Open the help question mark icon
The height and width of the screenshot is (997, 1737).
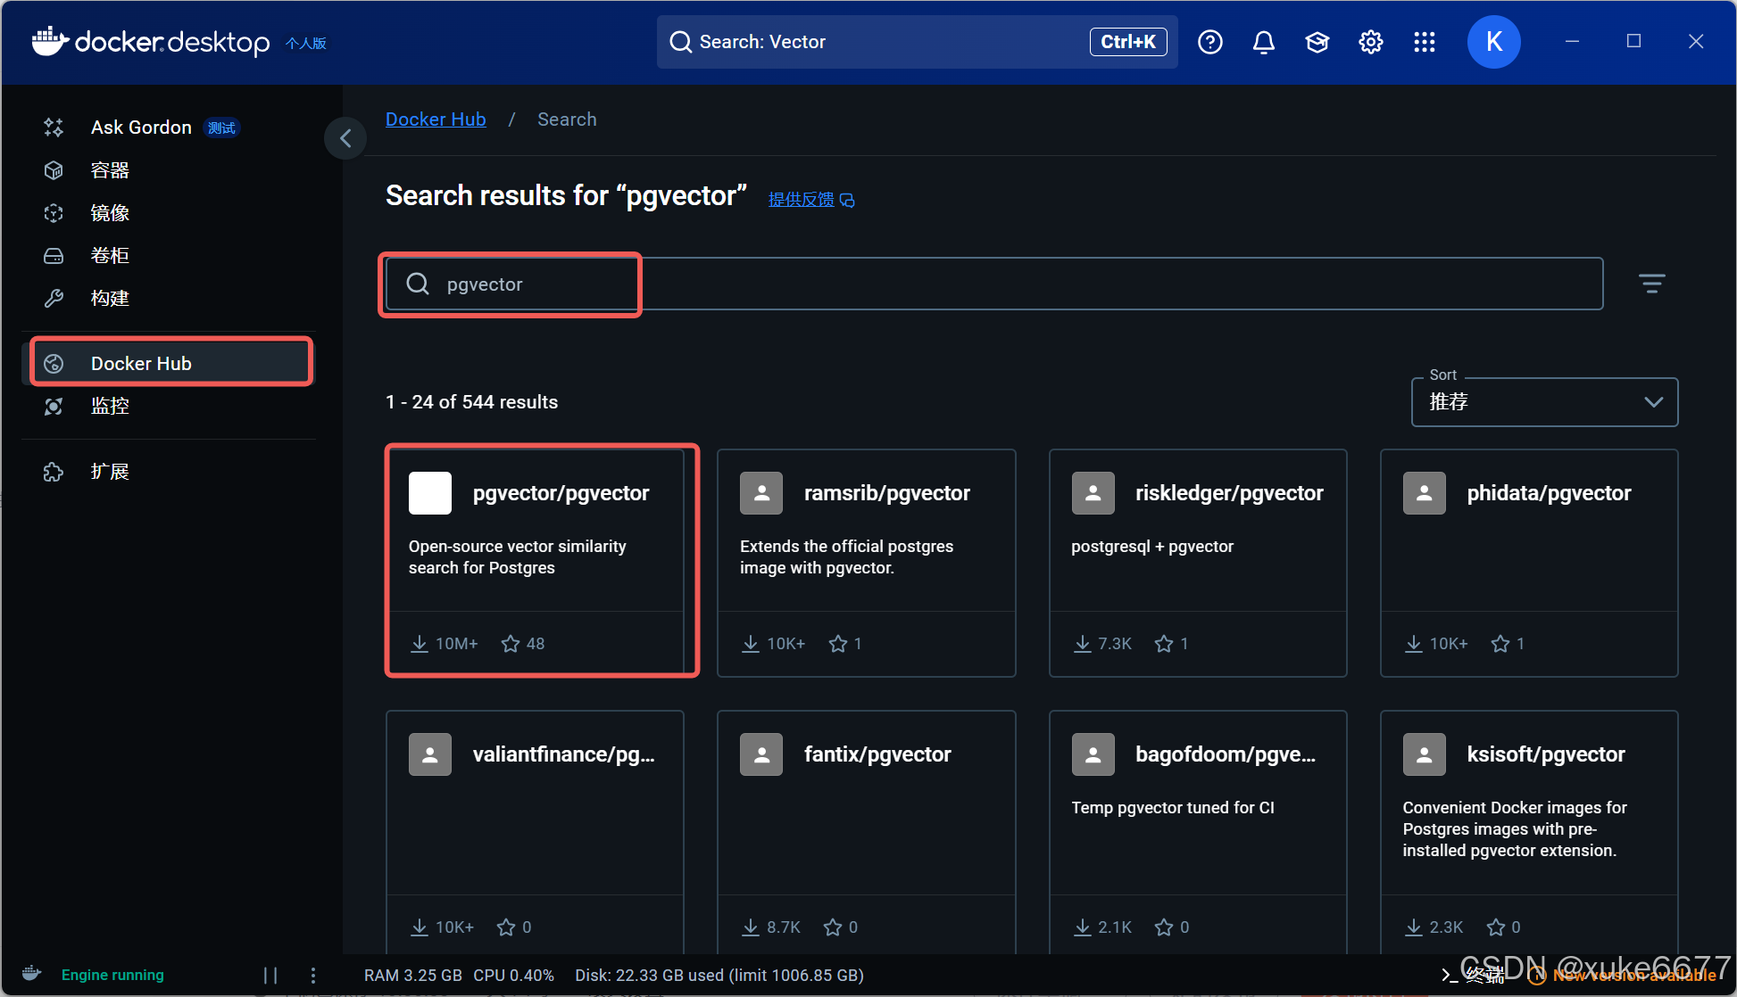pyautogui.click(x=1210, y=42)
